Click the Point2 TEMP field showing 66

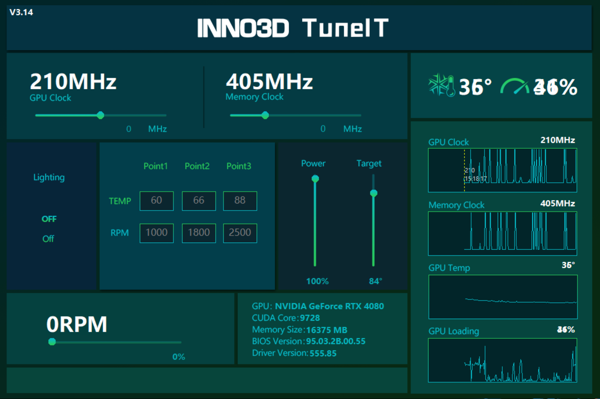click(199, 201)
